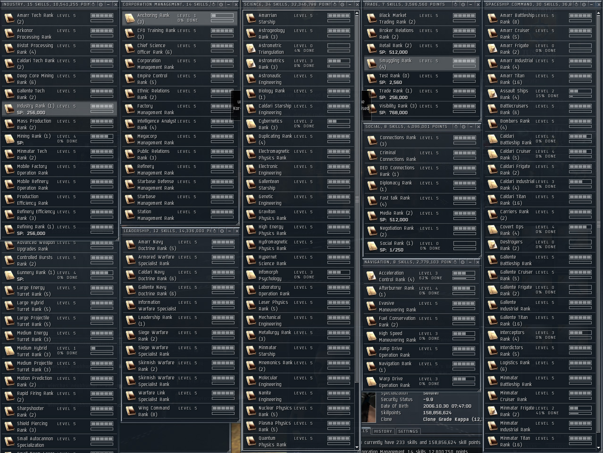Select the Assault Ships Rank (4) book icon
The width and height of the screenshot is (603, 453).
[x=492, y=94]
